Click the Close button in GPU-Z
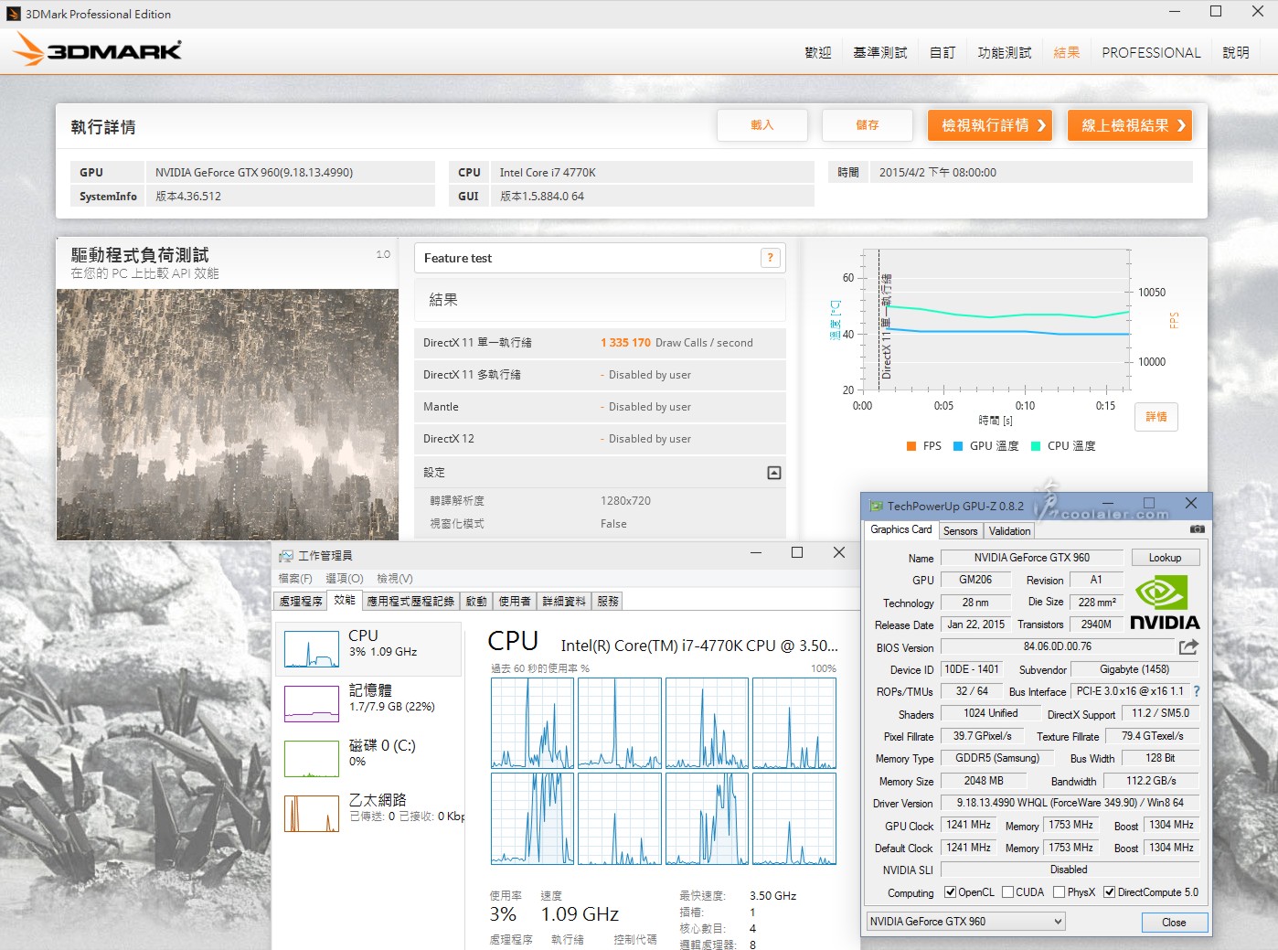Viewport: 1278px width, 950px height. point(1175,923)
